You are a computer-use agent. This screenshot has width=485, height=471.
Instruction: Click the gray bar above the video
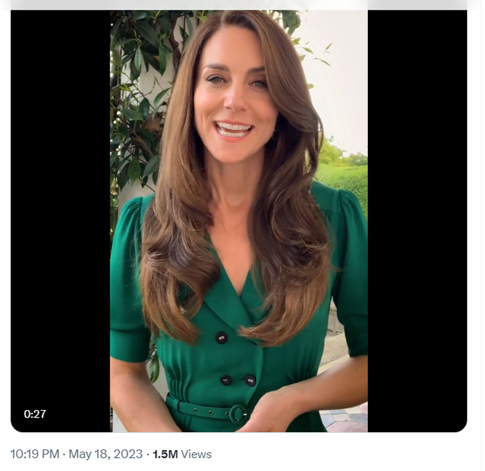239,4
